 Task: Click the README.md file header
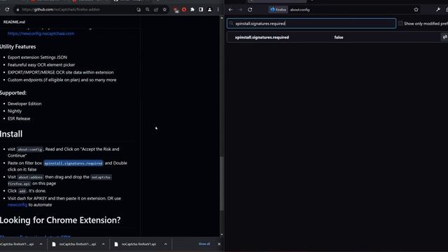pyautogui.click(x=14, y=22)
